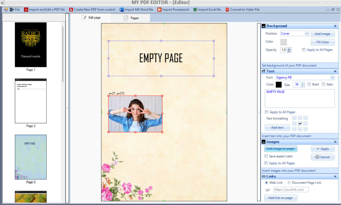Click the Import Powerpoint icon
Image resolution: width=341 pixels, height=205 pixels.
coord(160,10)
